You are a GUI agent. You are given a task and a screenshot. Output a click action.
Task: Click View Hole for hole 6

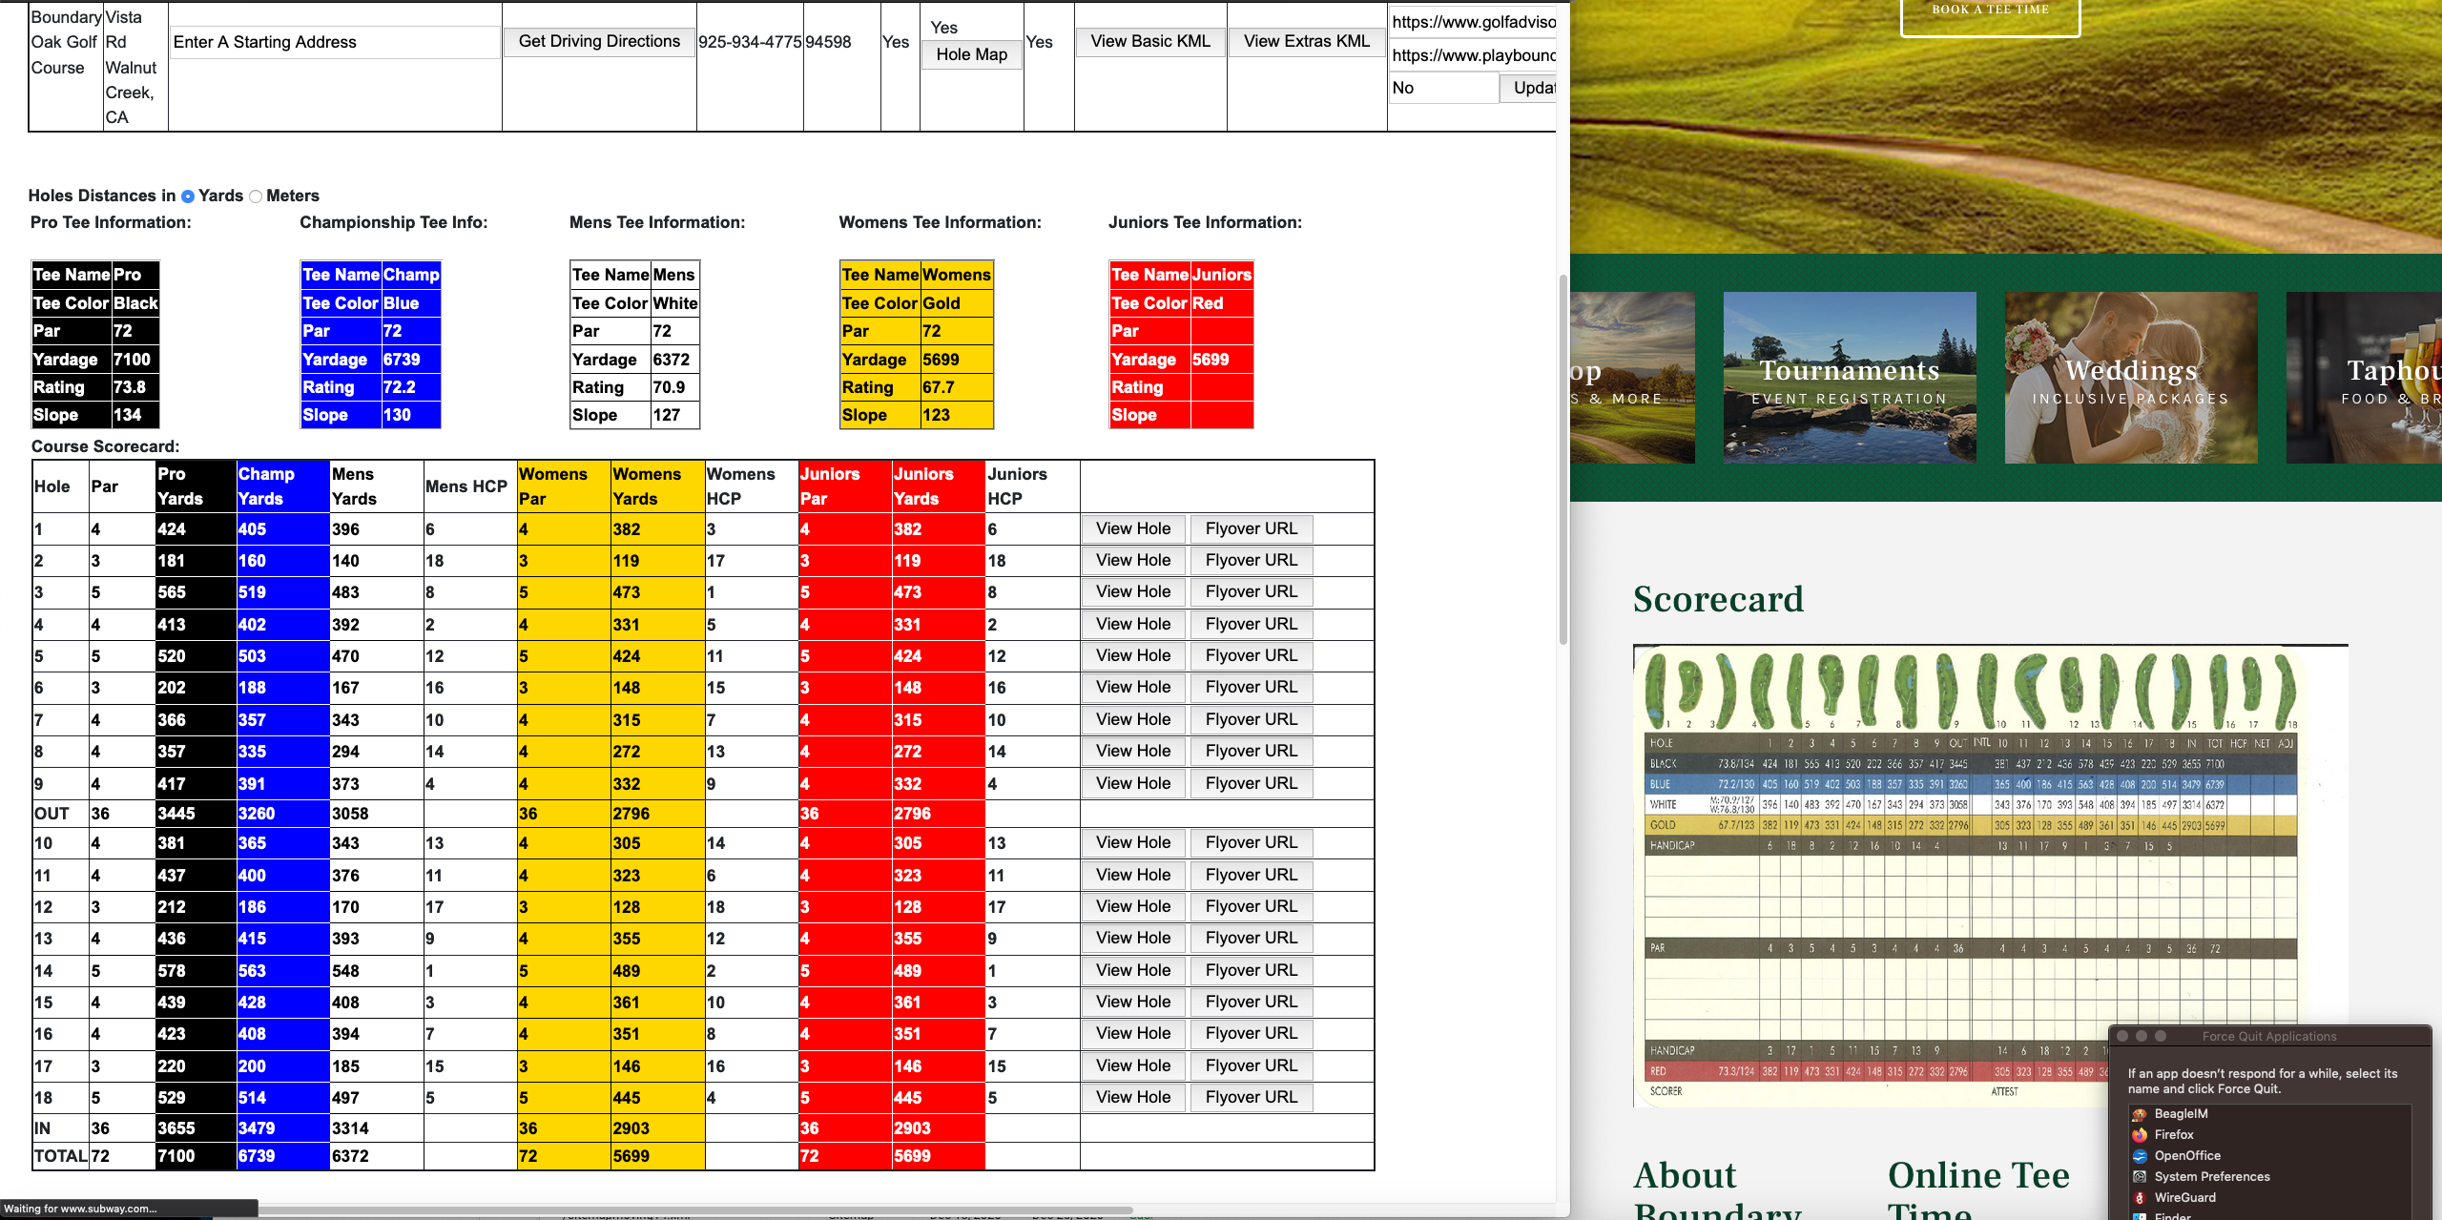click(1133, 687)
